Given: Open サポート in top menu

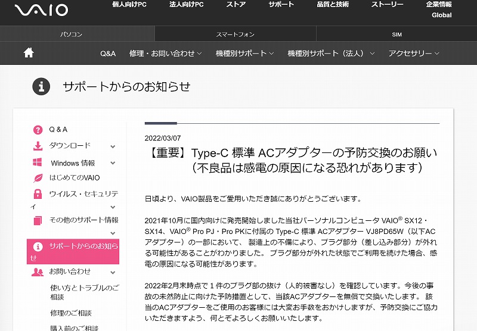Looking at the screenshot, I should [x=281, y=4].
